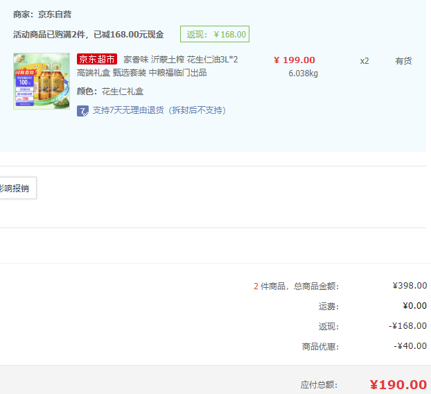Click the 颜色: 花生仁礼盒 attribute
Viewport: 431px width, 394px height.
click(x=110, y=92)
